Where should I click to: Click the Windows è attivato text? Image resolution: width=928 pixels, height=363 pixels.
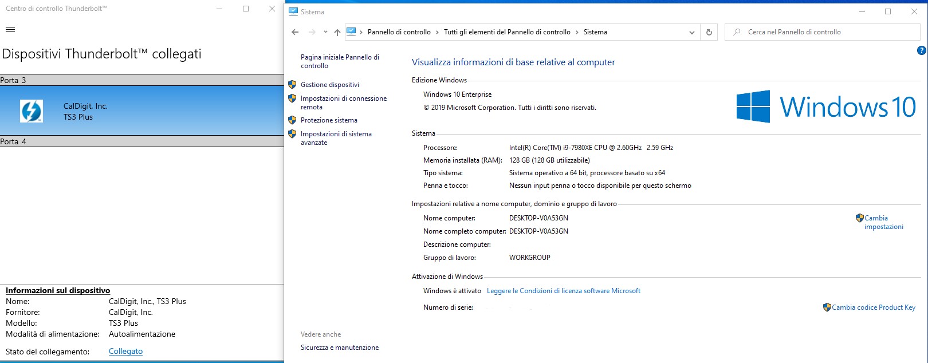pyautogui.click(x=452, y=291)
